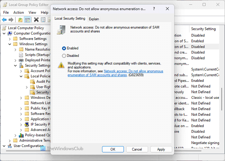Click the Account Policies folder icon
The image size is (225, 161).
[27, 71]
